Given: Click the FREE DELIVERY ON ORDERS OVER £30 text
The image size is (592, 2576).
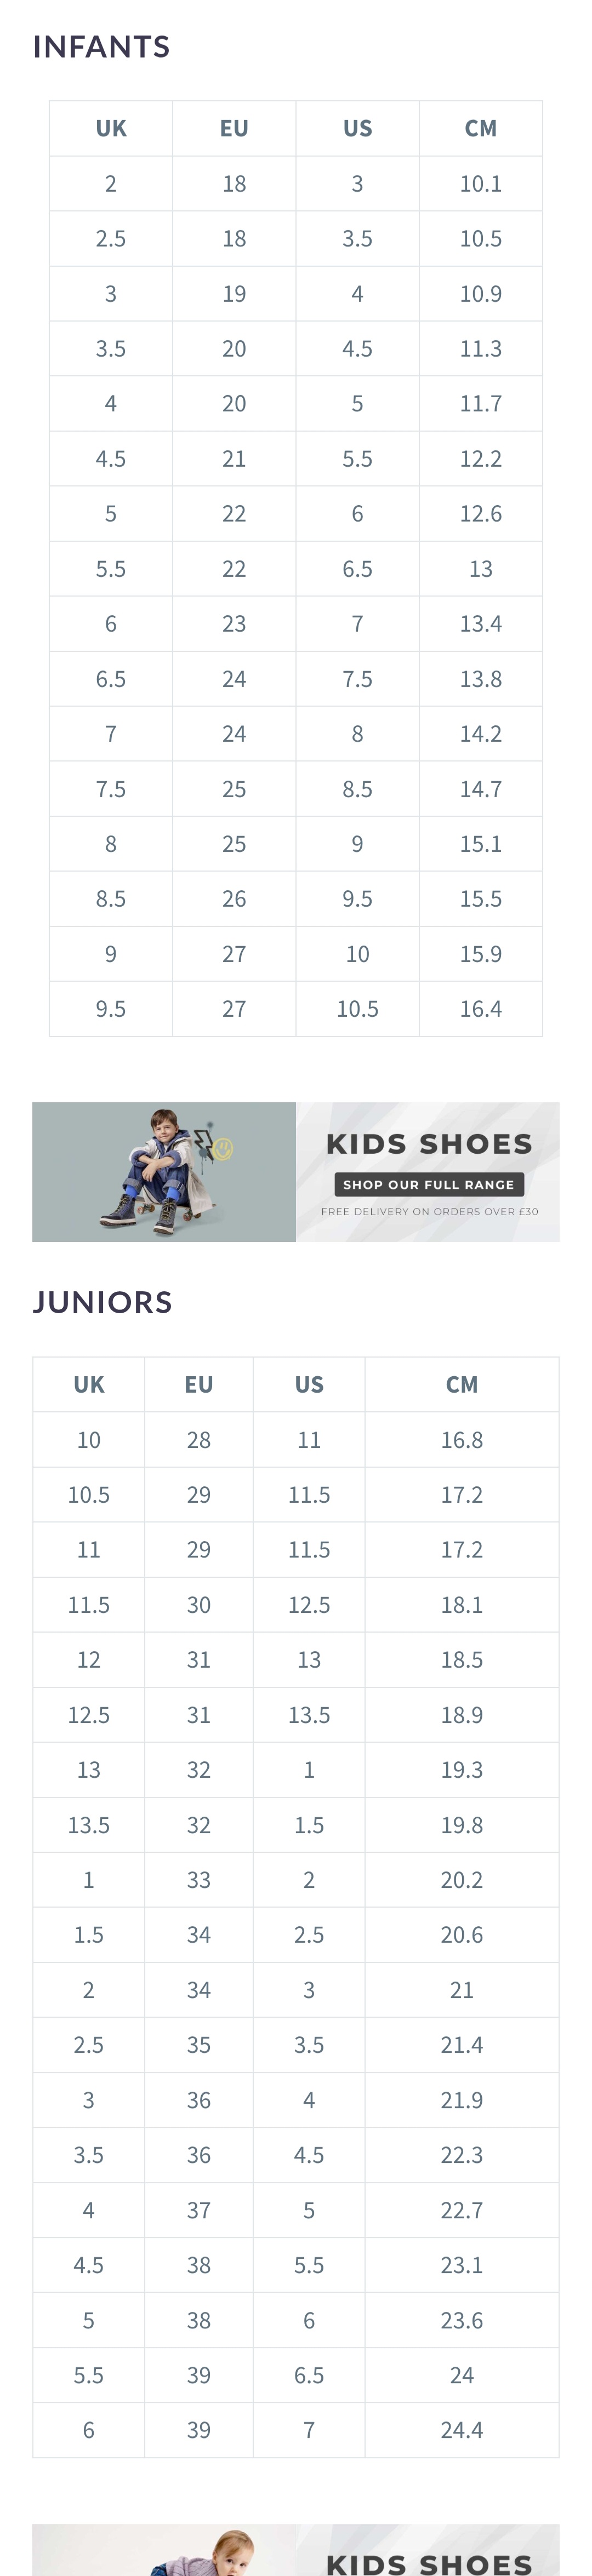Looking at the screenshot, I should pos(429,1211).
